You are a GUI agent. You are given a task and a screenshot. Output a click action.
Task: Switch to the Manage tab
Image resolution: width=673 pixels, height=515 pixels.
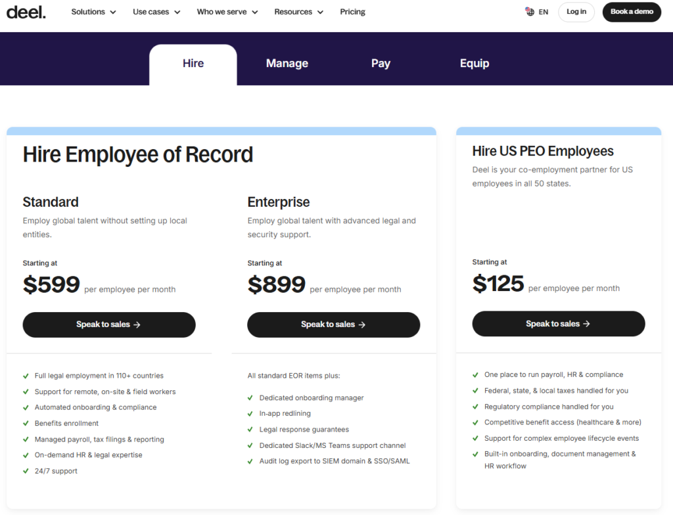[287, 64]
